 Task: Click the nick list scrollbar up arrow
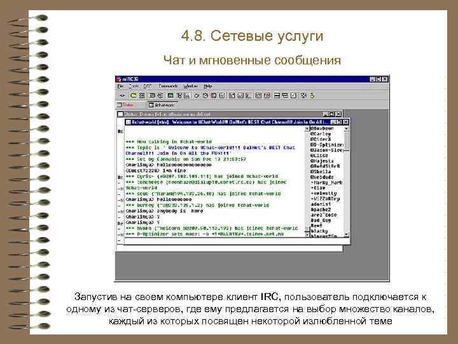[x=347, y=129]
